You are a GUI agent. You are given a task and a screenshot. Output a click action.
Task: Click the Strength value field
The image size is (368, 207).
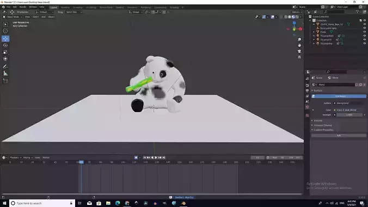coord(349,115)
